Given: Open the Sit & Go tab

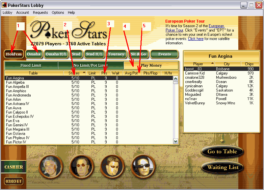Looking at the screenshot, I should [138, 54].
